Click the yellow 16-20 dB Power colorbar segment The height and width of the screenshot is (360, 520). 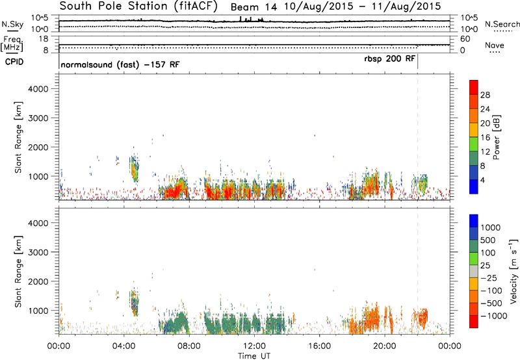tap(474, 130)
